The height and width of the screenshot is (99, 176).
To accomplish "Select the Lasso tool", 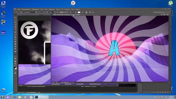I will (x=15, y=22).
